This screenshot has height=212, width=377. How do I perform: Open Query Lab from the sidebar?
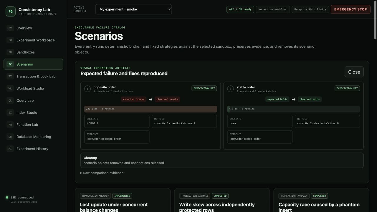[33, 100]
